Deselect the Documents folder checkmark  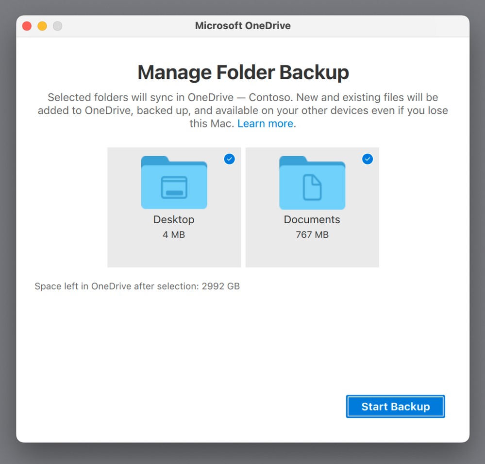(x=368, y=159)
